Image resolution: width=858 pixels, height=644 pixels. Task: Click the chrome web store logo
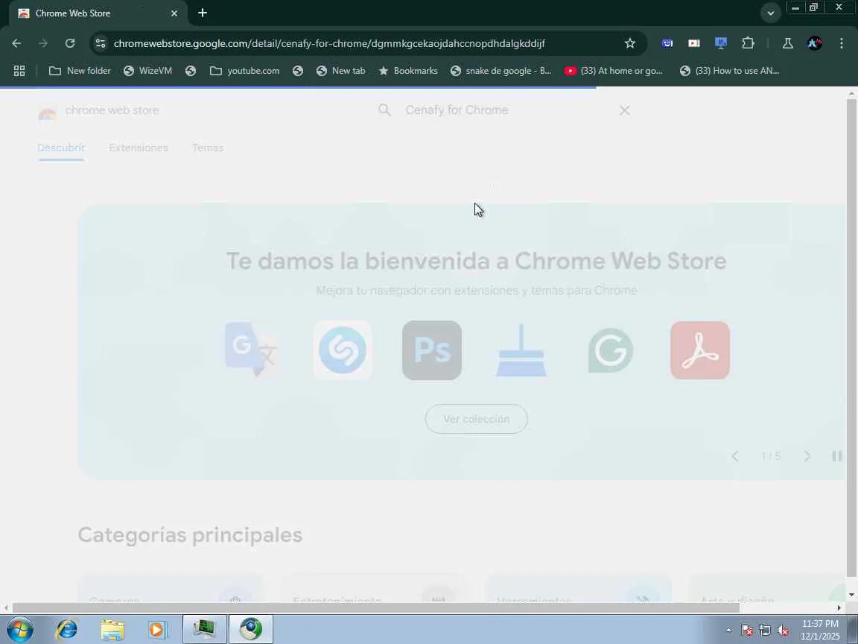[x=98, y=110]
